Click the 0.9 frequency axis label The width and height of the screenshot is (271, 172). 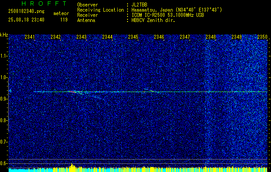coord(4,99)
